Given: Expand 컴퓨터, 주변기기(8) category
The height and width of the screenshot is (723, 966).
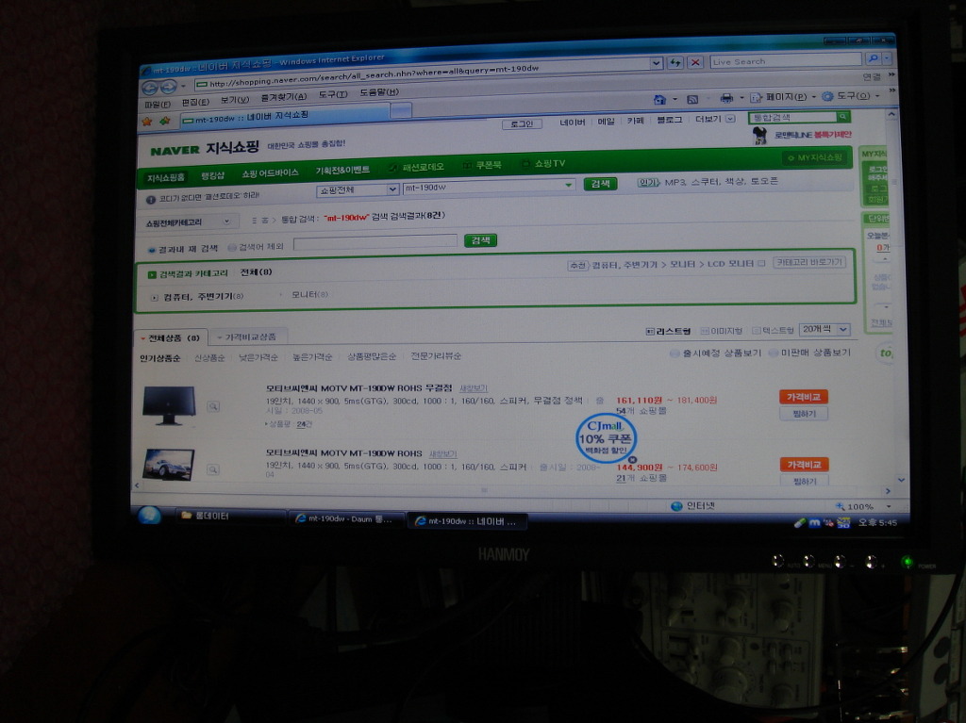Looking at the screenshot, I should (x=154, y=298).
